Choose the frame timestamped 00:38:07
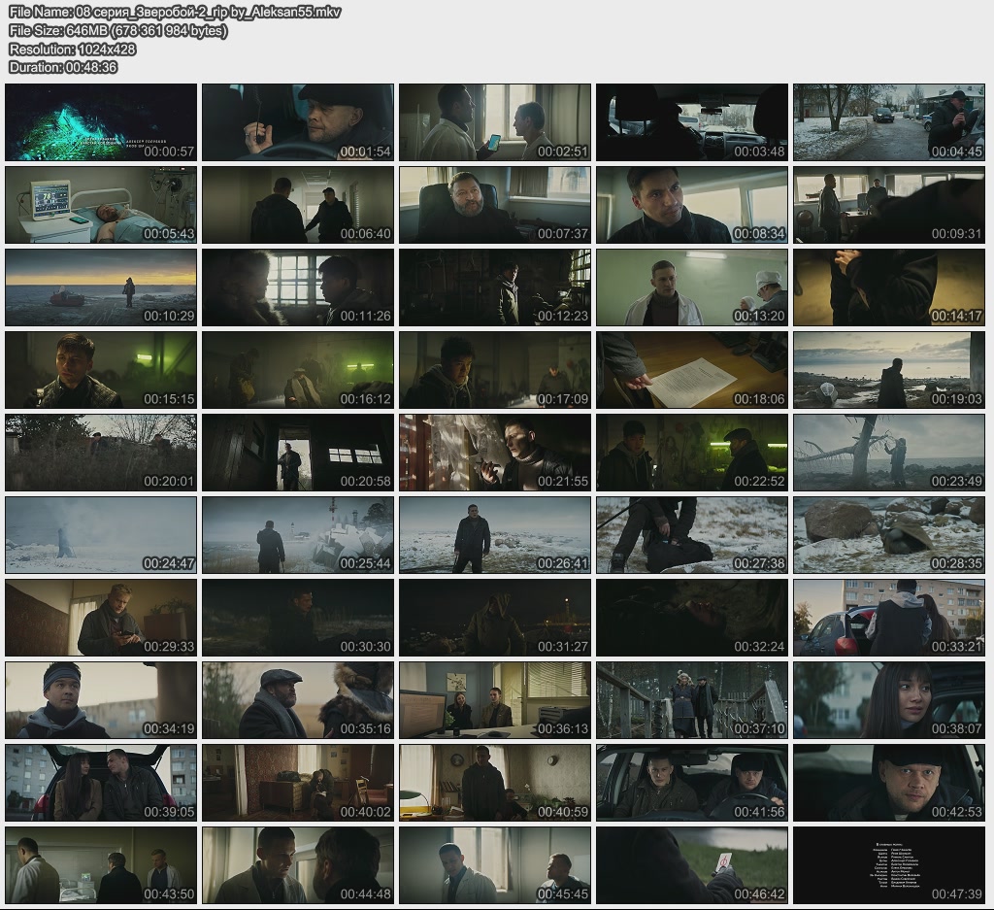 tap(889, 700)
